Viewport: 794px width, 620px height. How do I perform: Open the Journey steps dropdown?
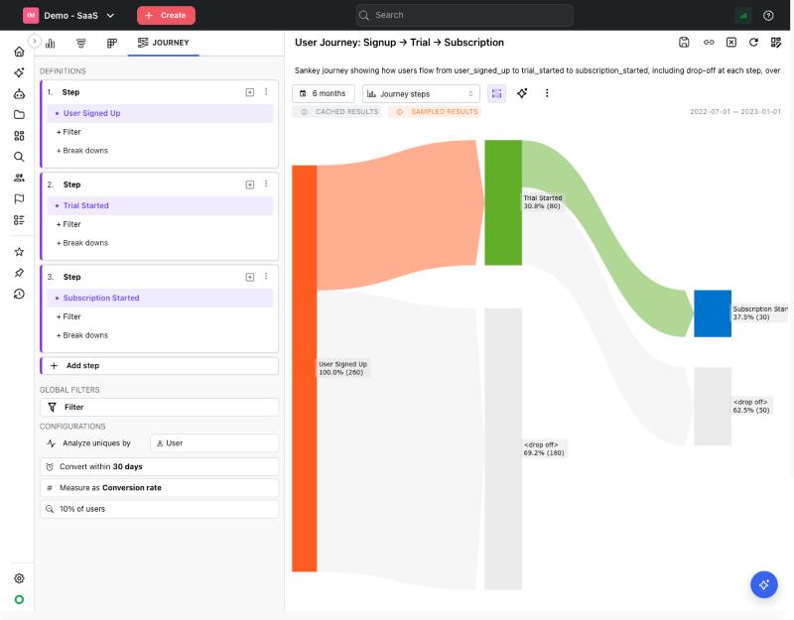pos(421,93)
